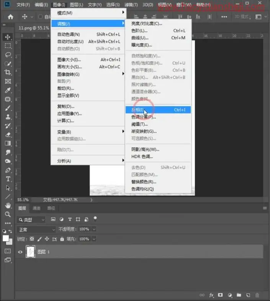270x301 pixels.
Task: Toggle pixel layer filter
Action: pyautogui.click(x=53, y=219)
